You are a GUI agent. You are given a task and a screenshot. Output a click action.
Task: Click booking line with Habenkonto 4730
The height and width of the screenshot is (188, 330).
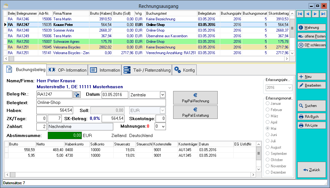click(x=130, y=155)
